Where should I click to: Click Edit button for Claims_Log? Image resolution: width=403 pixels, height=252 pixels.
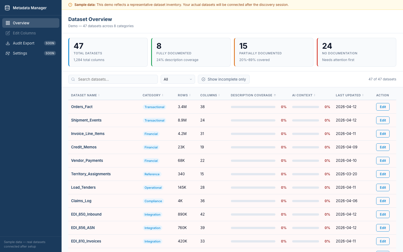383,201
